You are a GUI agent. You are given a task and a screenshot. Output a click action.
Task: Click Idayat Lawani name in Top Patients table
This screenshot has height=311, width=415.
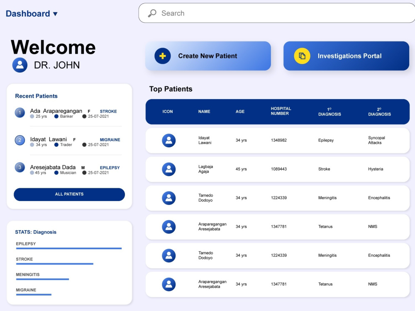tap(205, 140)
